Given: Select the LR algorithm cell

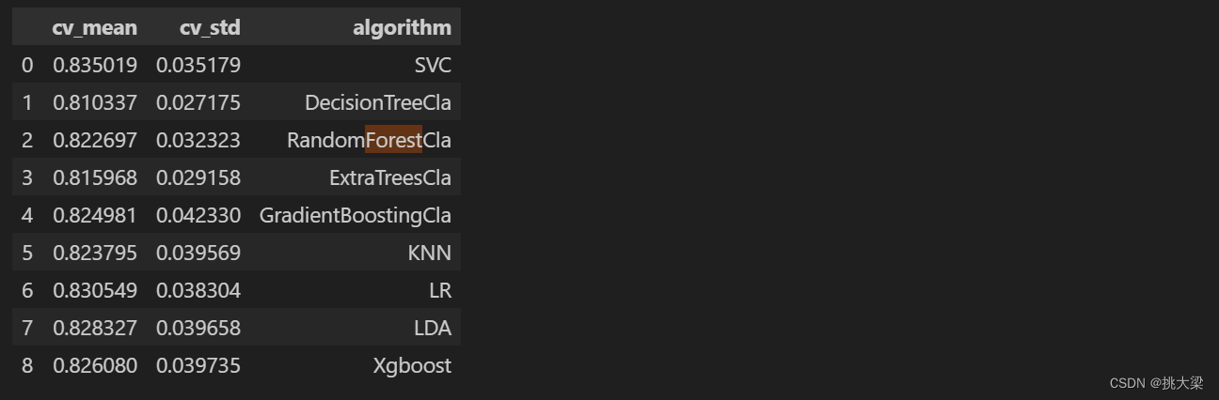Looking at the screenshot, I should [x=440, y=290].
